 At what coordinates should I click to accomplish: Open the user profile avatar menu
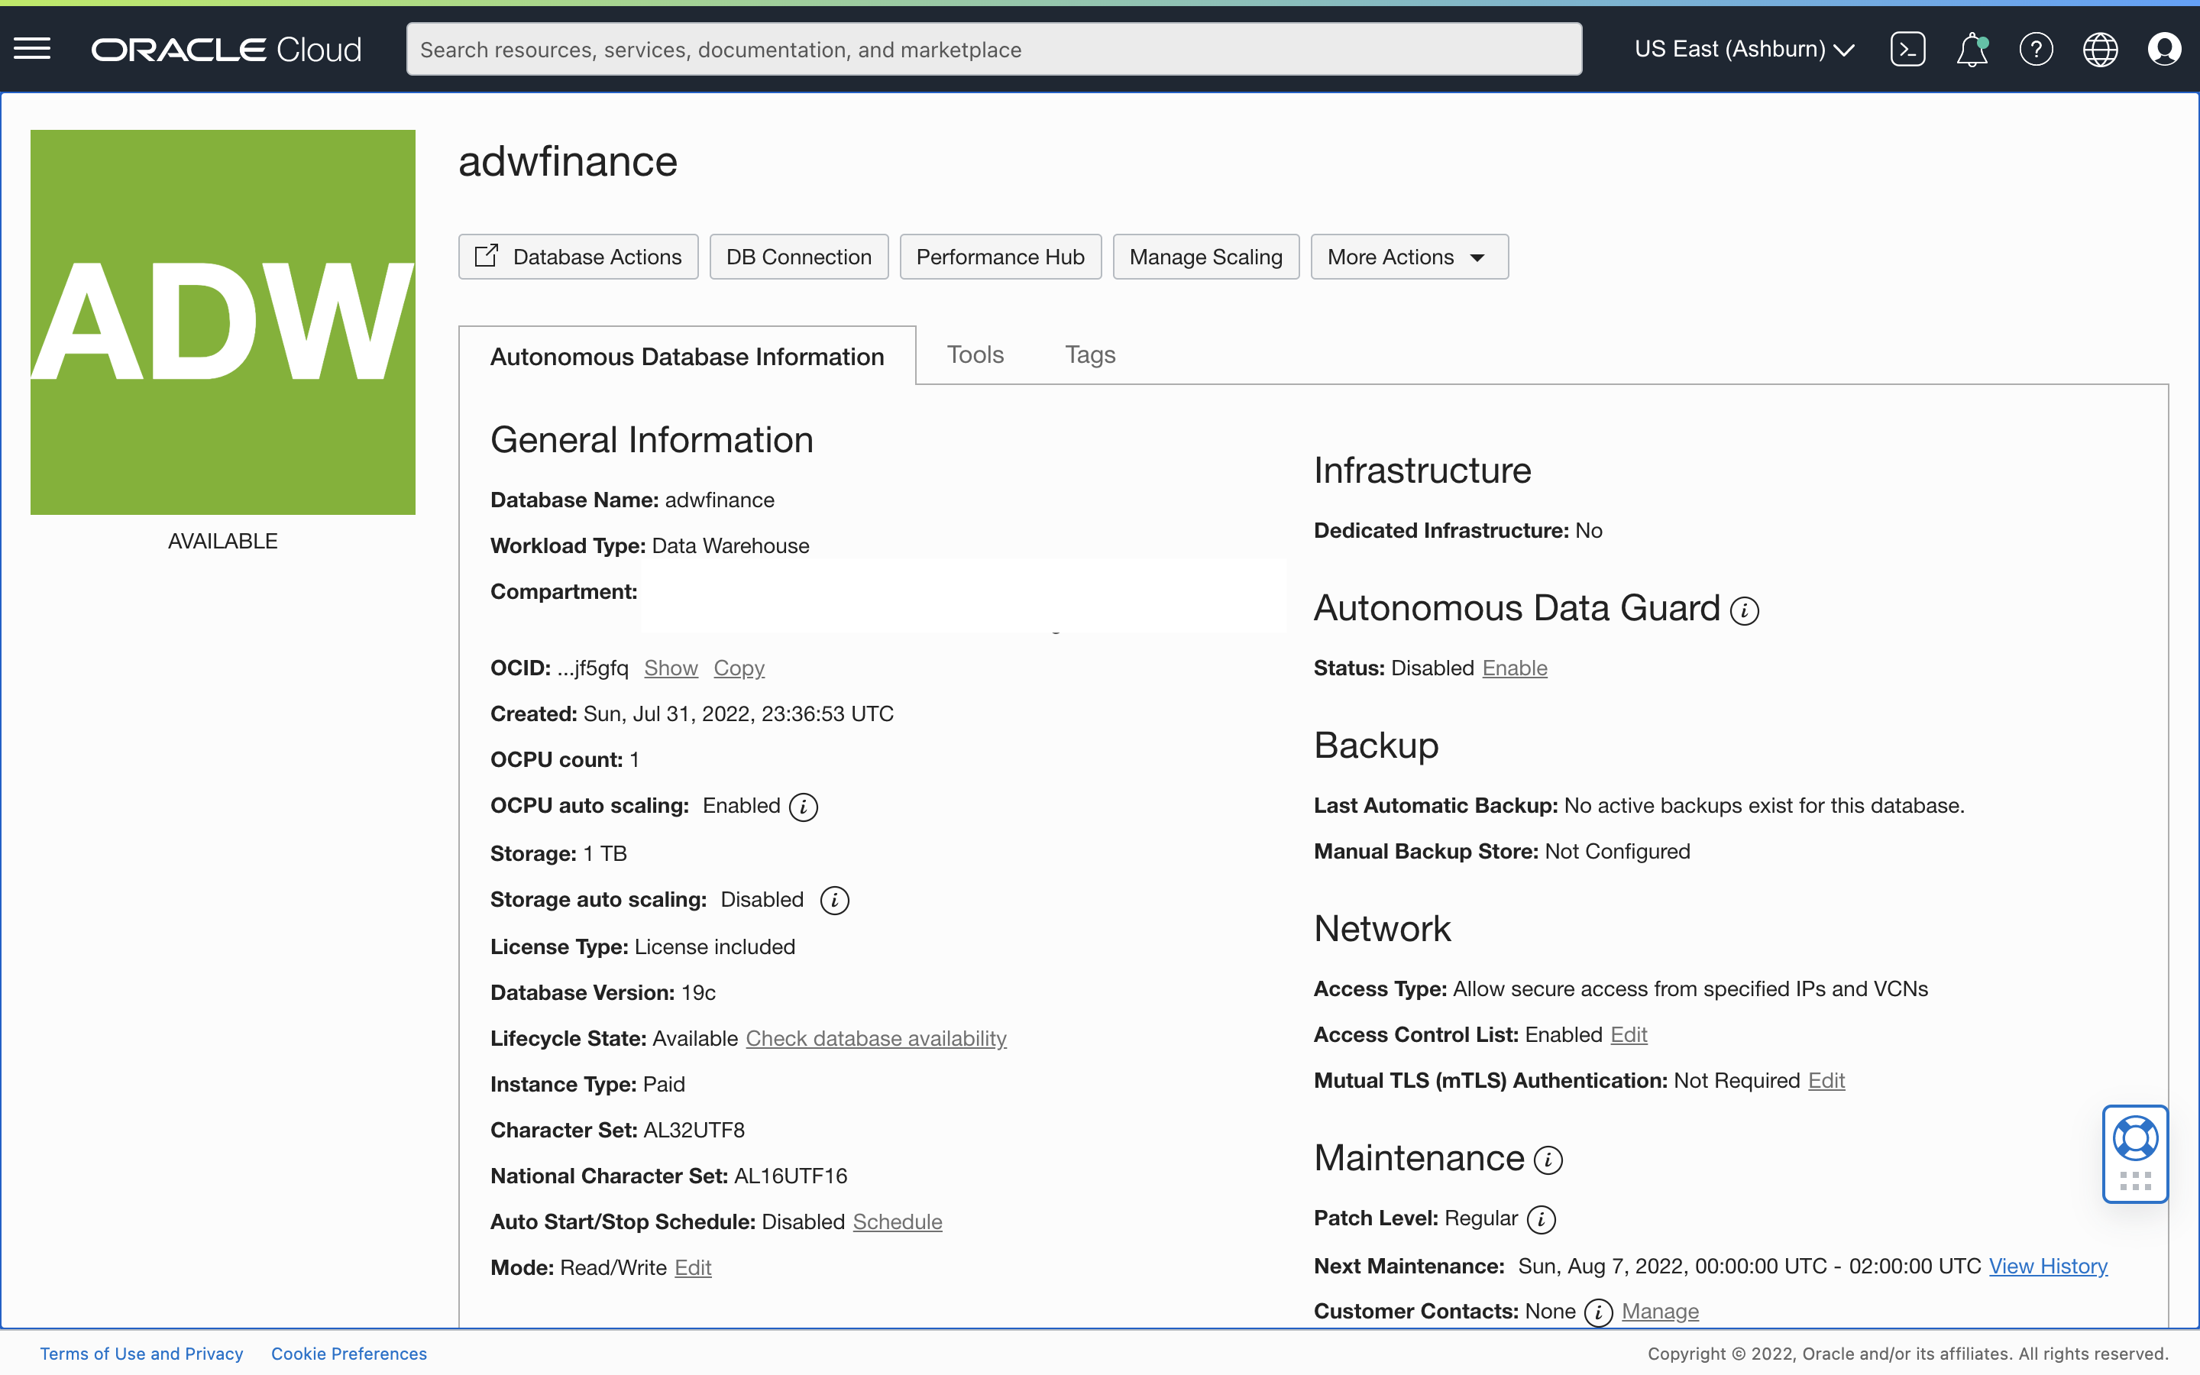click(2163, 49)
